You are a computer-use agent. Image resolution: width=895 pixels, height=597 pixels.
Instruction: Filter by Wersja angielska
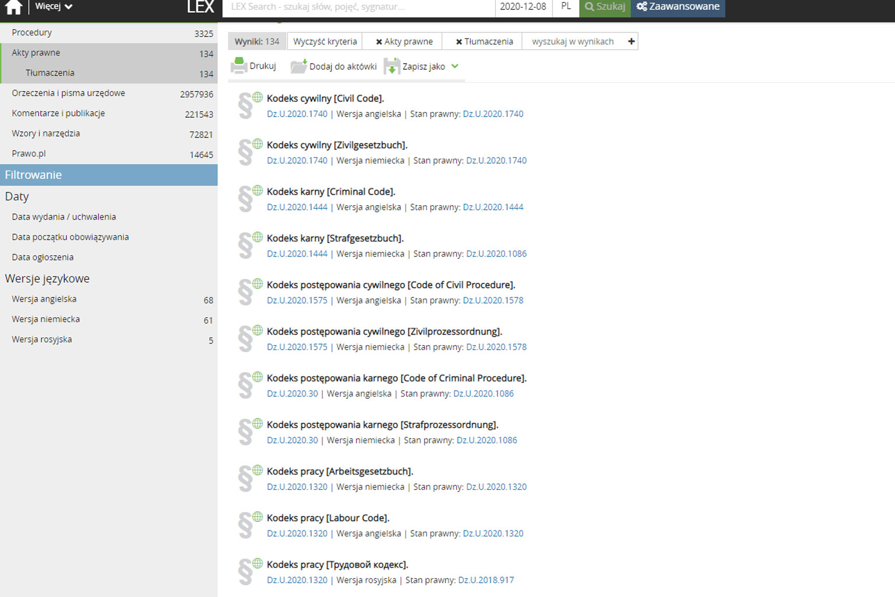pos(44,299)
